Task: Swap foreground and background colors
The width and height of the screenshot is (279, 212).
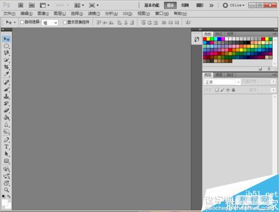Action: (9, 196)
